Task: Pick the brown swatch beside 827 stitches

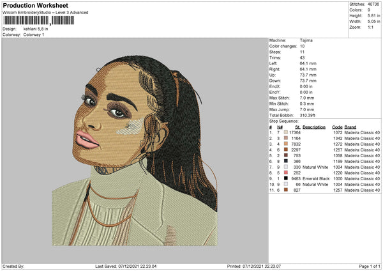Action: coord(286,190)
